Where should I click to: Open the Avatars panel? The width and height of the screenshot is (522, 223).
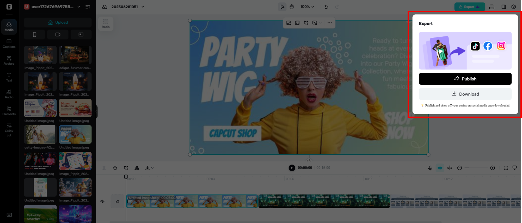pos(9,60)
